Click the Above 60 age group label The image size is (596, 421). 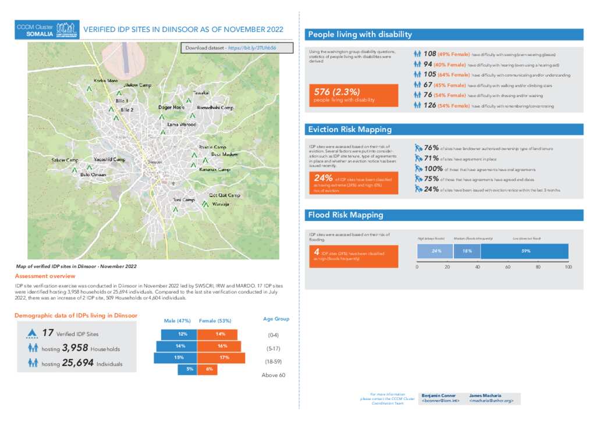[x=274, y=375]
